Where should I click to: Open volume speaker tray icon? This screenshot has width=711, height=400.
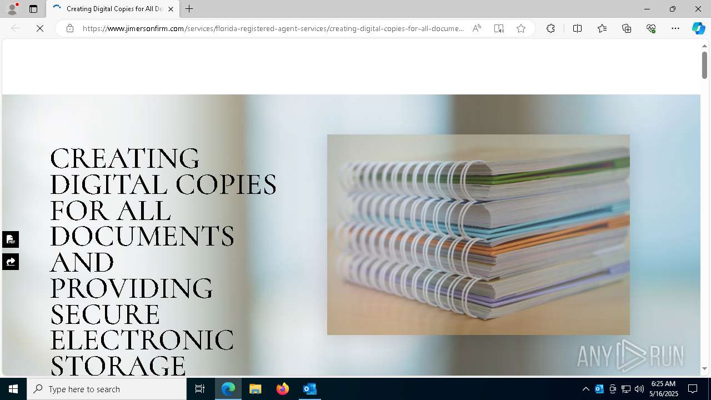[639, 389]
